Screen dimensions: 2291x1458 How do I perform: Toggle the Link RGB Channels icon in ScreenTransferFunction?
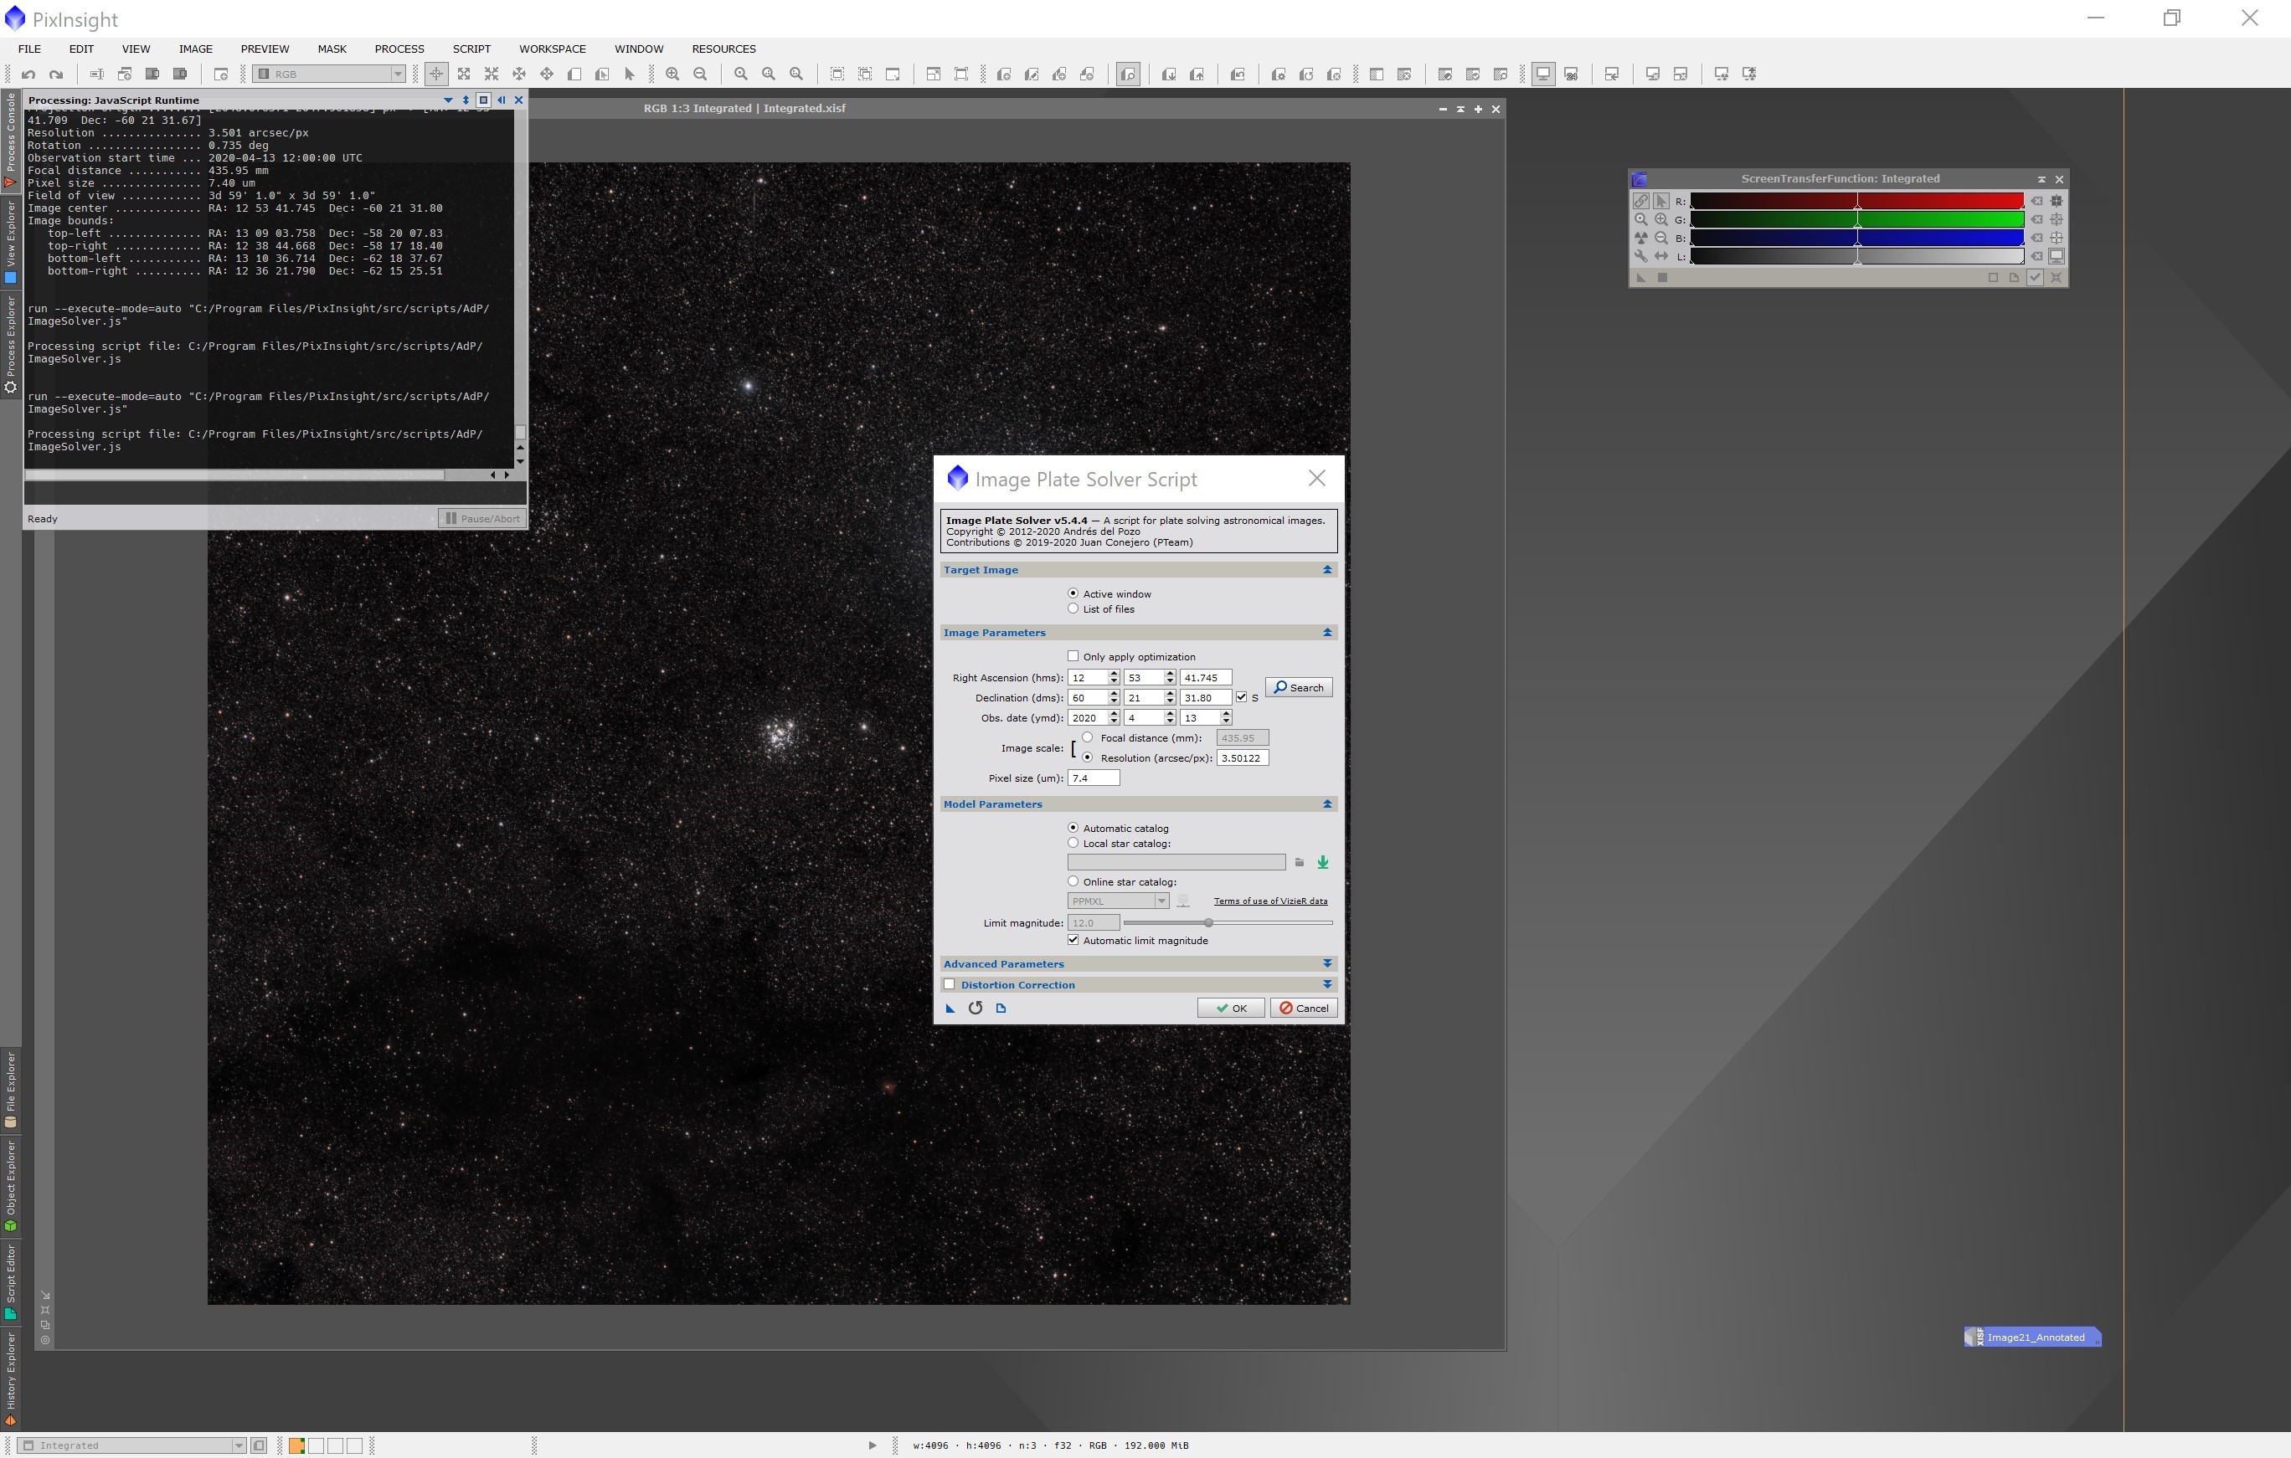pyautogui.click(x=1641, y=201)
